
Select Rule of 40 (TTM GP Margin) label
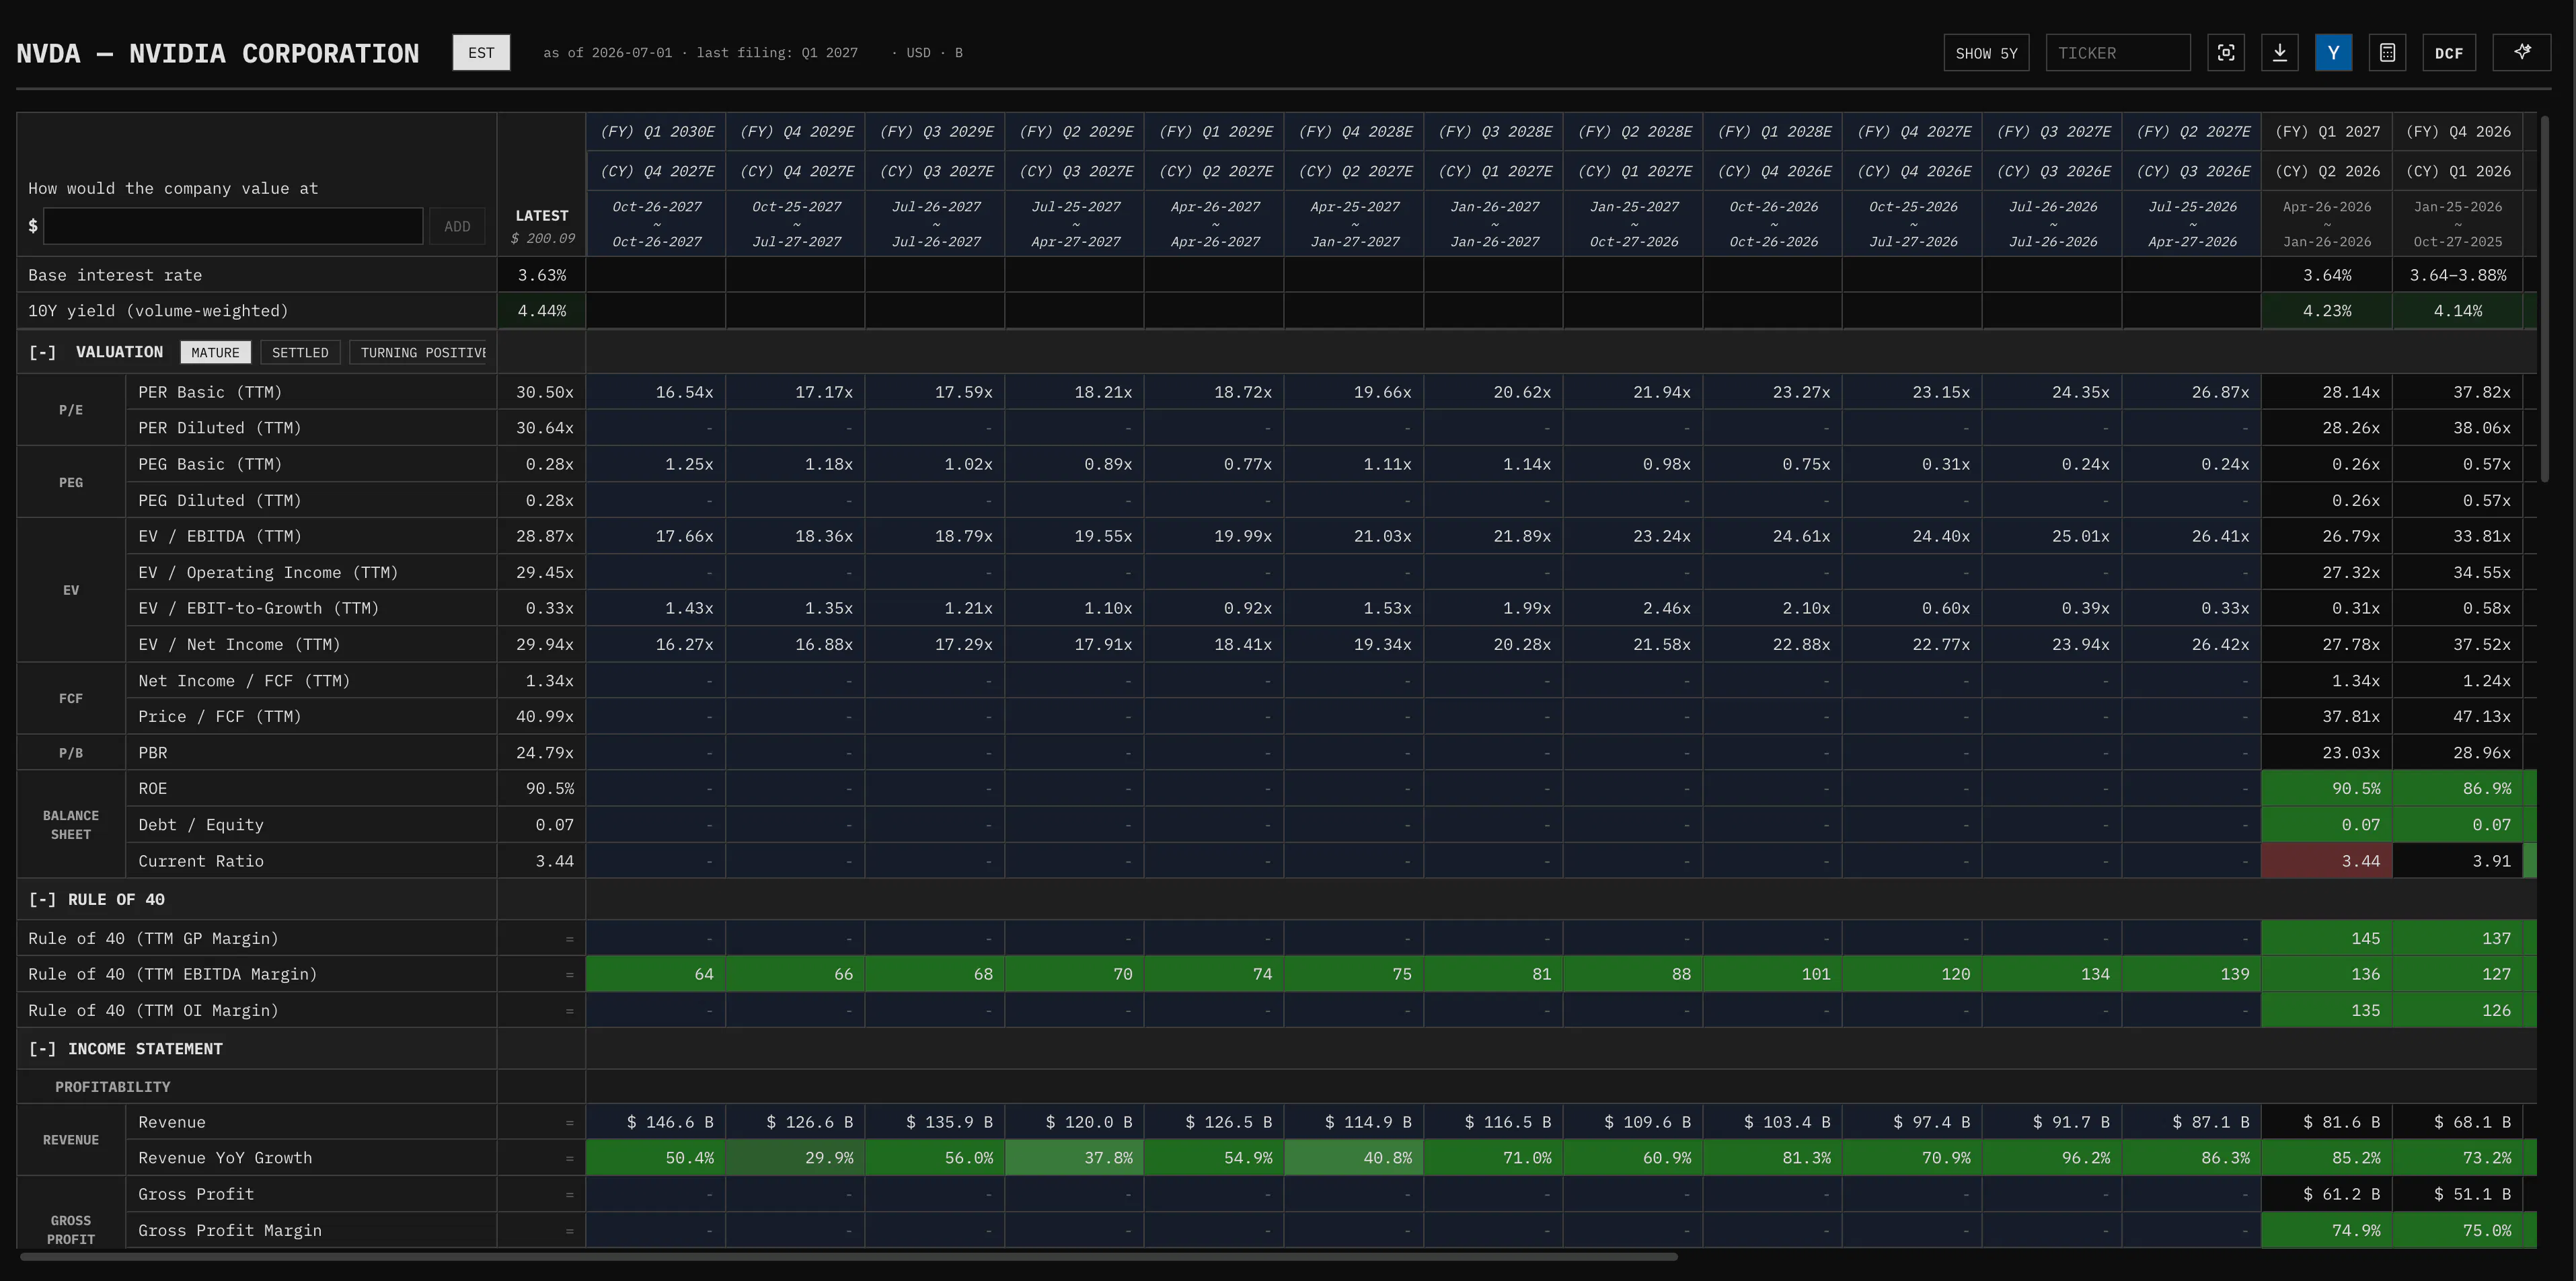pyautogui.click(x=153, y=938)
